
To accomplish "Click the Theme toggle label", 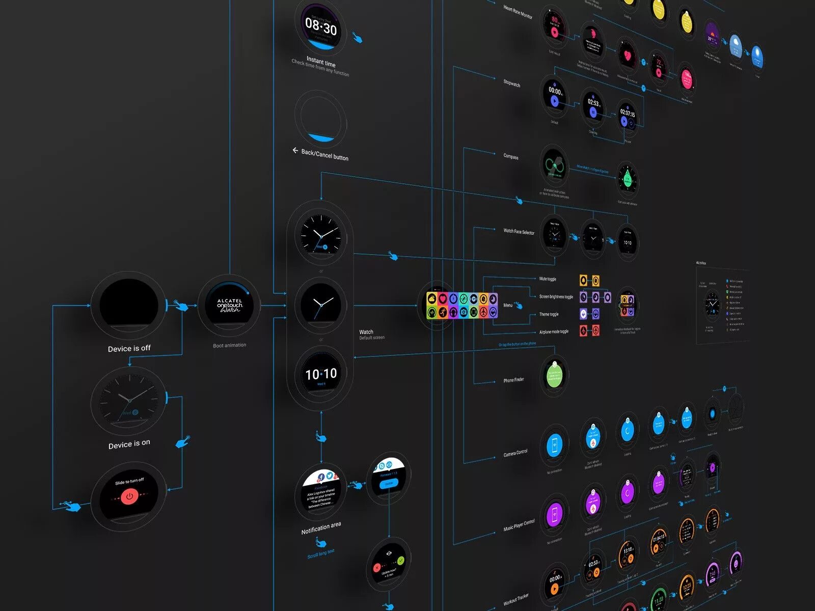I will point(549,314).
